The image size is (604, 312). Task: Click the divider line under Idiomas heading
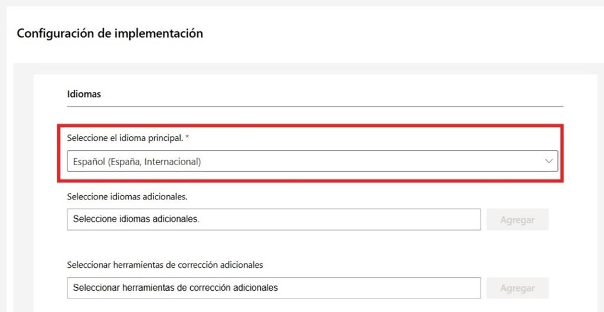tap(315, 106)
